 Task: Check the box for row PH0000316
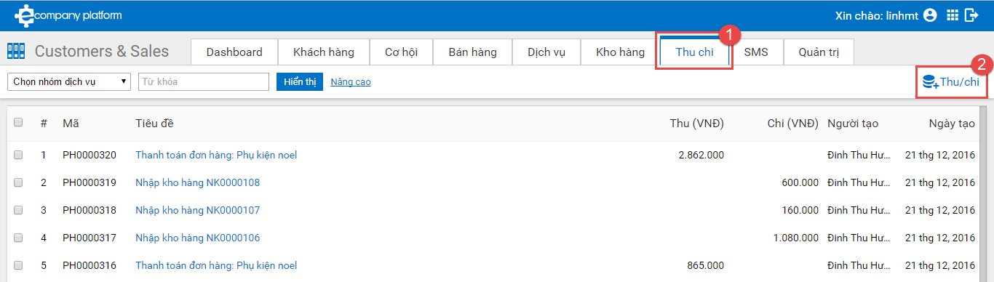click(18, 265)
